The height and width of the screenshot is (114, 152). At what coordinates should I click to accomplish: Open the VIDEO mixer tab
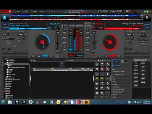(x=72, y=26)
